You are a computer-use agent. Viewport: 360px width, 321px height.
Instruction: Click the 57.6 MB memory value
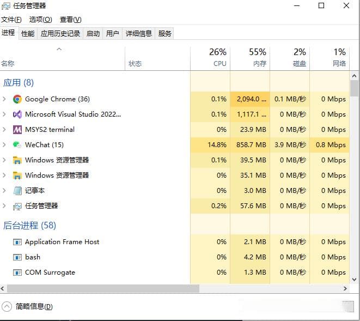point(253,206)
